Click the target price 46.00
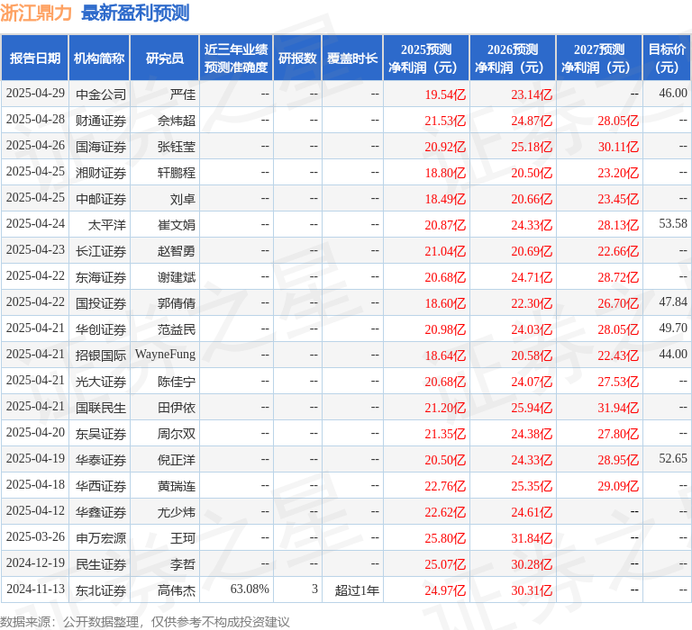This screenshot has width=692, height=630. click(x=673, y=93)
